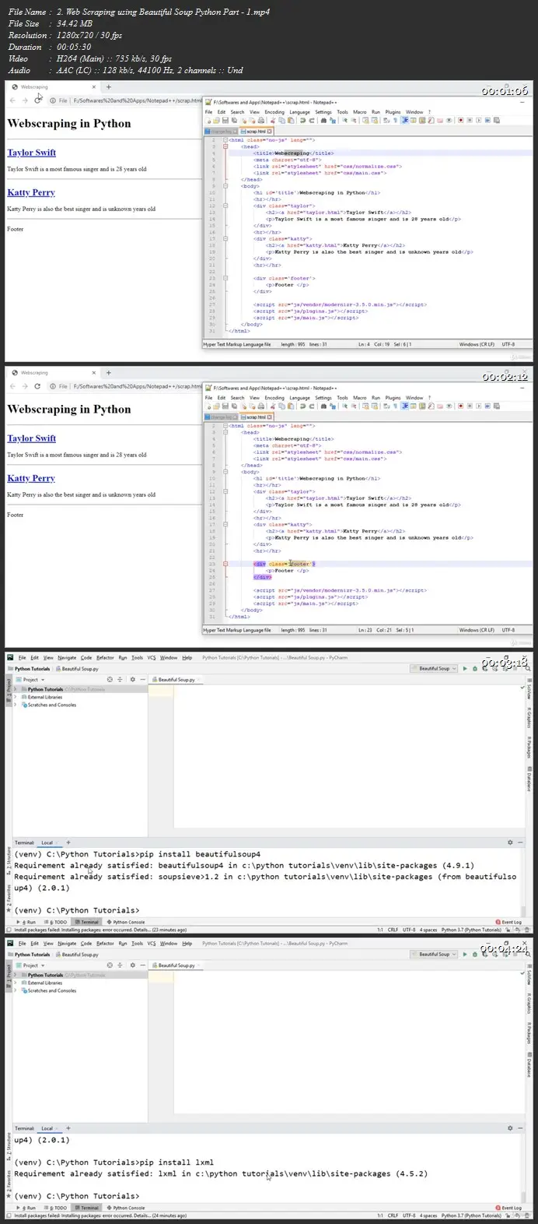The height and width of the screenshot is (1224, 538).
Task: Open Beautiful Soup run configuration dropdown, 04:24 frame
Action: [434, 954]
